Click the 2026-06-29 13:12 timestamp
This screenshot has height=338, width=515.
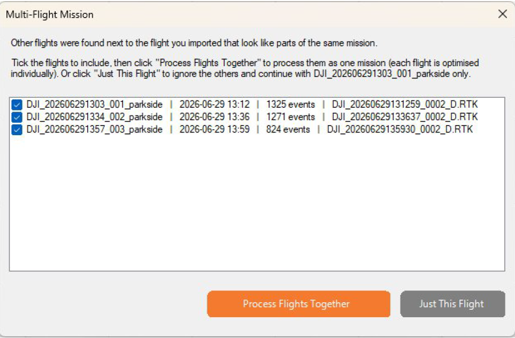click(x=214, y=105)
